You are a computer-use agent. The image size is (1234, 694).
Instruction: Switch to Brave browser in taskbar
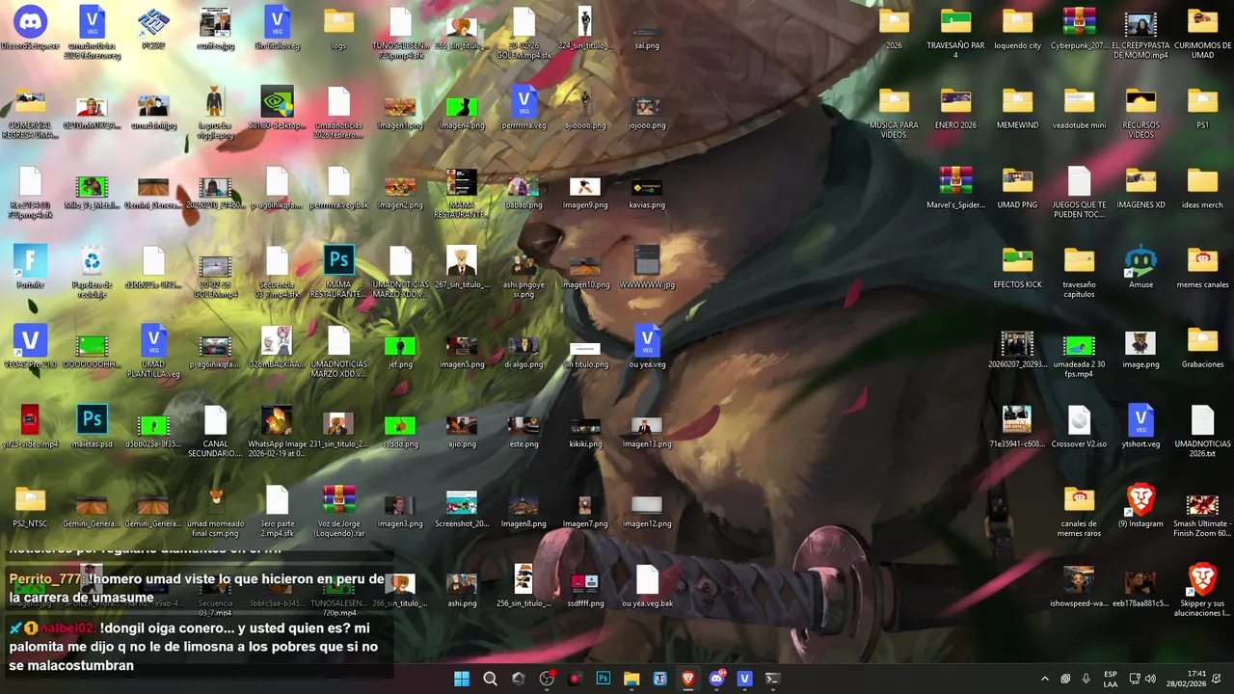[x=687, y=679]
